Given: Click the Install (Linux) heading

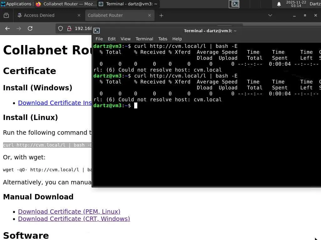Looking at the screenshot, I should pos(30,117).
